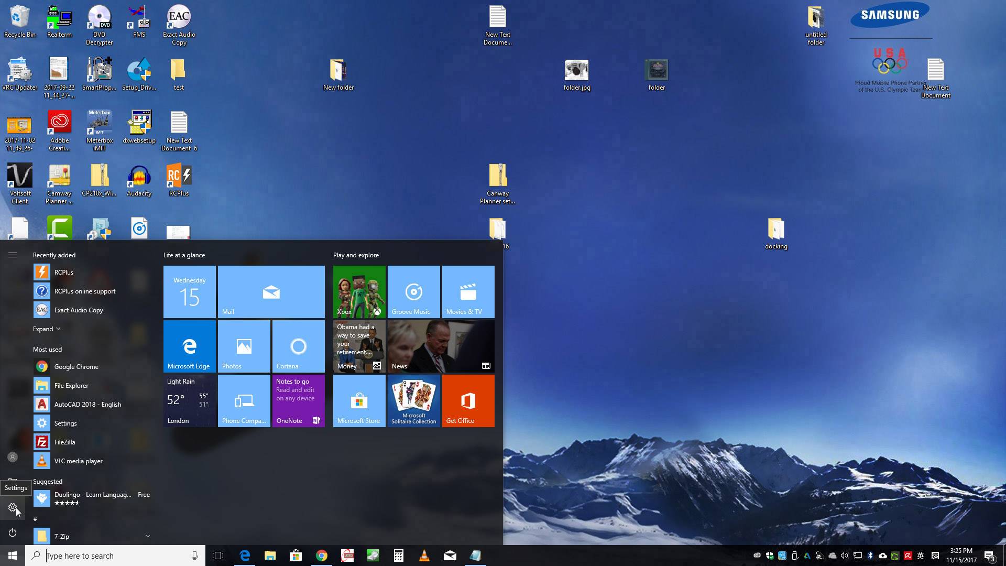Launch AutoCAD 2018 - English
Screen dimensions: 1006x566
click(x=87, y=404)
